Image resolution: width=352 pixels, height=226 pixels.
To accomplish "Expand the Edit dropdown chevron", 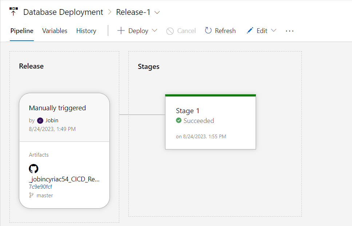I will pyautogui.click(x=274, y=30).
